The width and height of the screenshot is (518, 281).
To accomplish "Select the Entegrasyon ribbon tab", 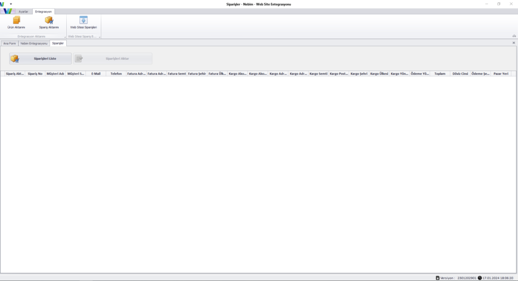I will 42,11.
